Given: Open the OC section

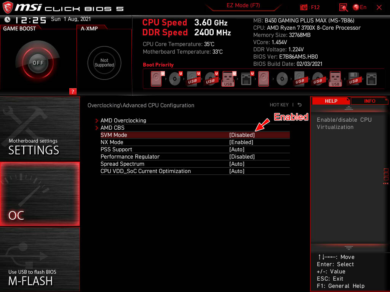Looking at the screenshot, I should pos(40,194).
